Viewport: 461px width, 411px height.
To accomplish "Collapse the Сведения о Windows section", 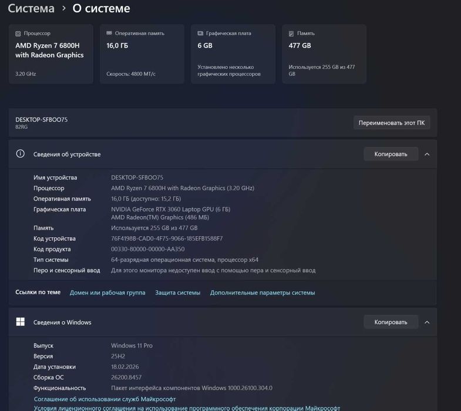I will [x=427, y=322].
